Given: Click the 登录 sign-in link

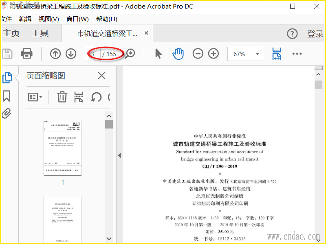Looking at the screenshot, I should [315, 34].
